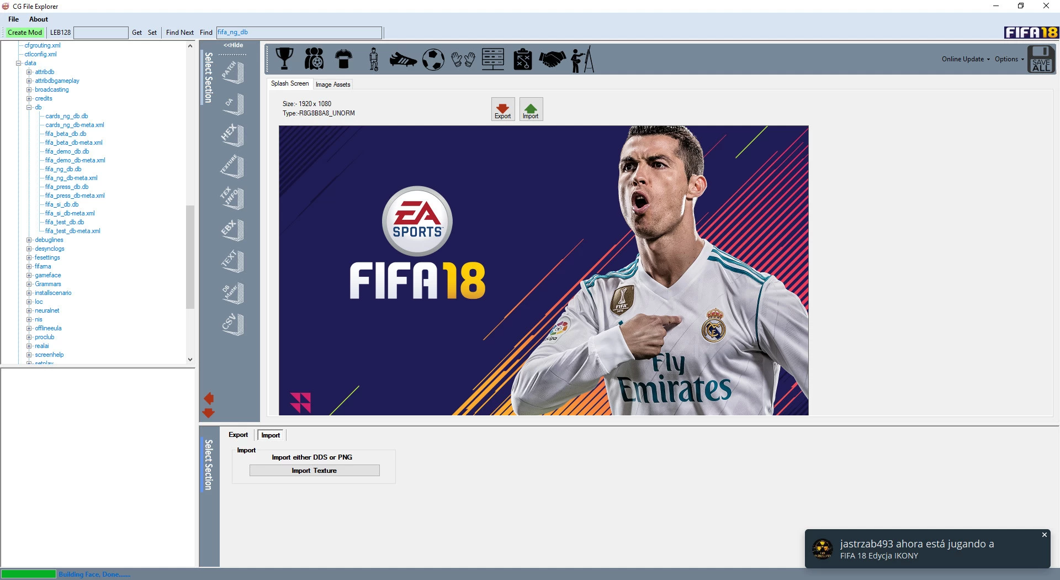The image size is (1060, 580).
Task: Expand the fifarna folder
Action: coord(29,266)
